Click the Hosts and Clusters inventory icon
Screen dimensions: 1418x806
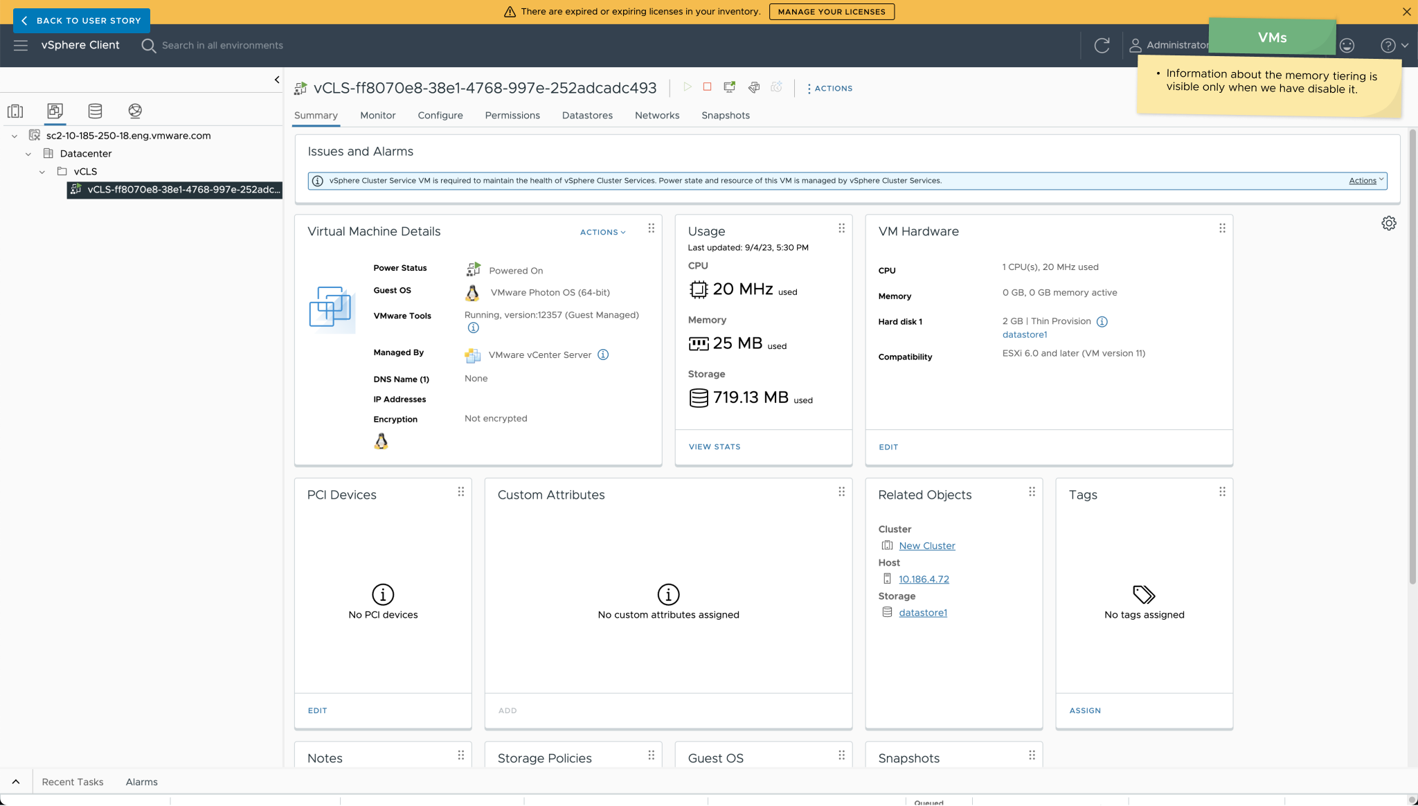point(15,111)
